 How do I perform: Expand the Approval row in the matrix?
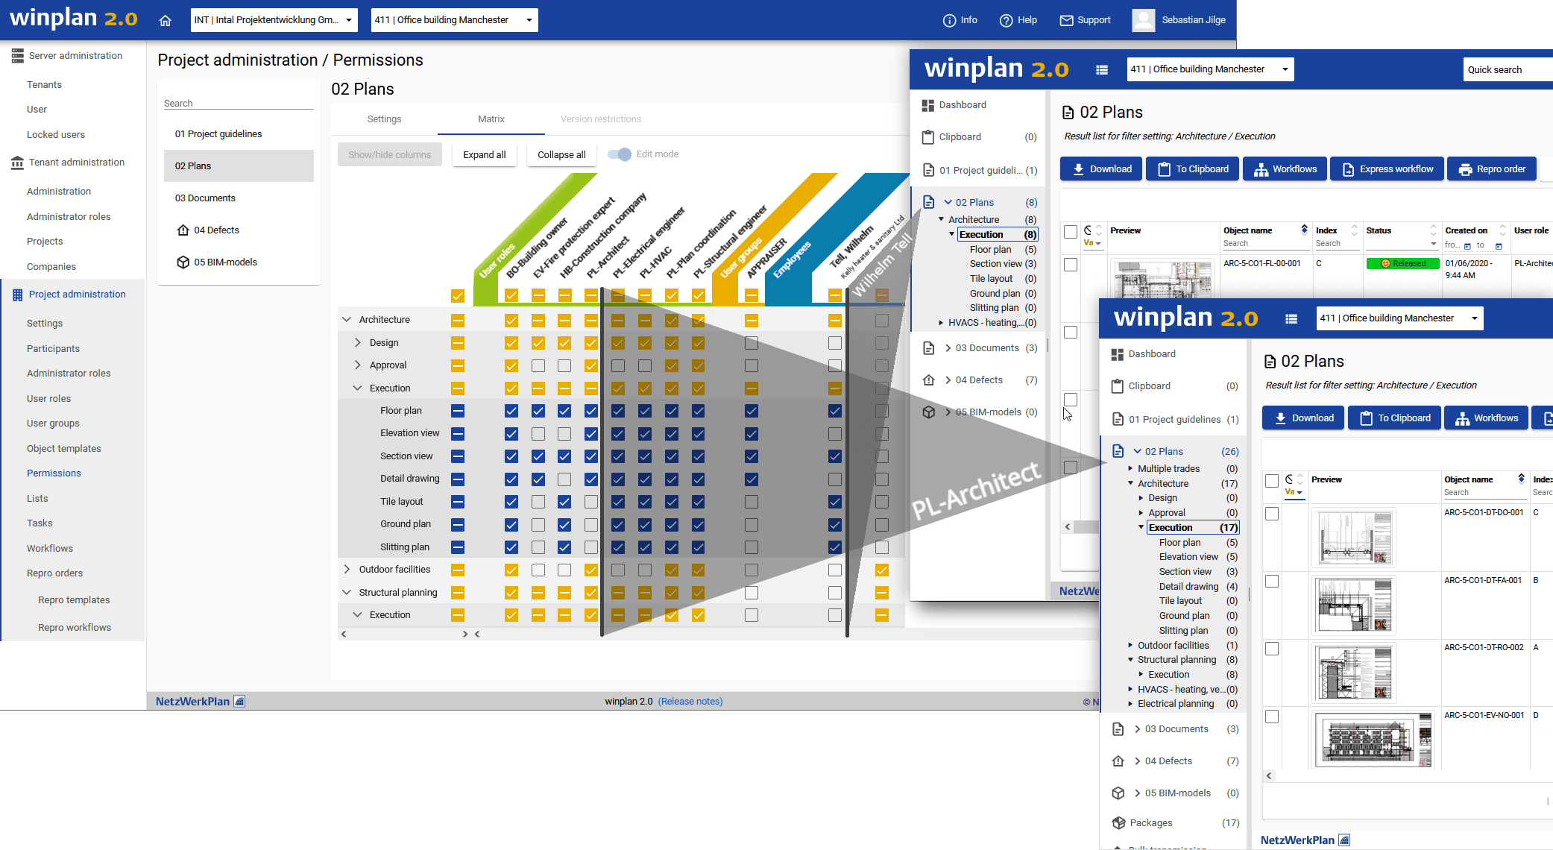357,365
